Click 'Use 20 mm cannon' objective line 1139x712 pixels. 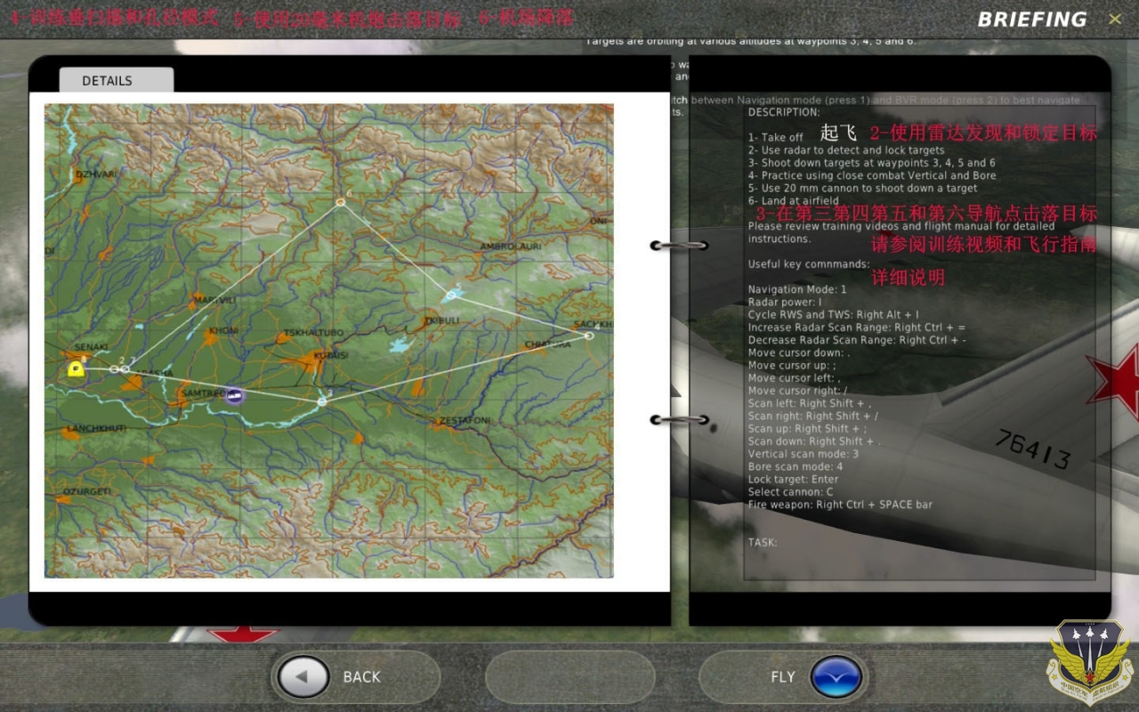tap(862, 188)
